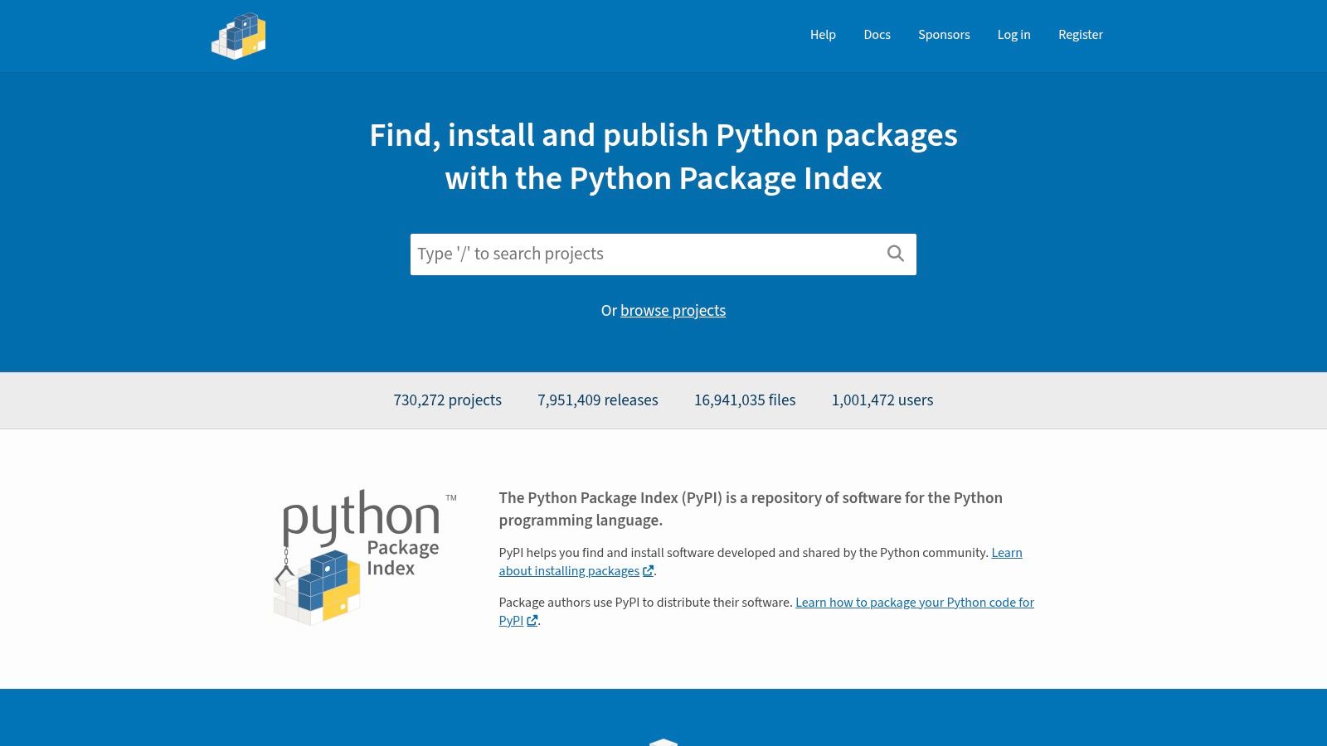Visit the Sponsors page
Image resolution: width=1327 pixels, height=746 pixels.
click(944, 35)
